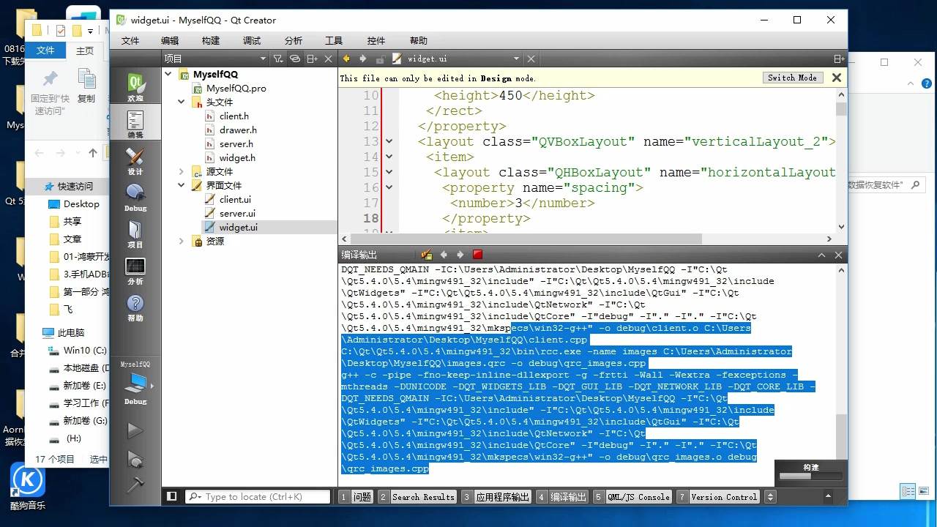
Task: Open MyselfQQ Debug kit selector
Action: (x=135, y=384)
